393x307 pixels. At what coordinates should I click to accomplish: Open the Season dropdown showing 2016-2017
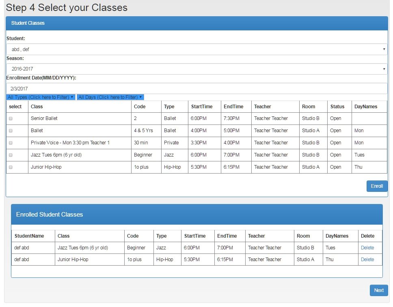tap(197, 69)
